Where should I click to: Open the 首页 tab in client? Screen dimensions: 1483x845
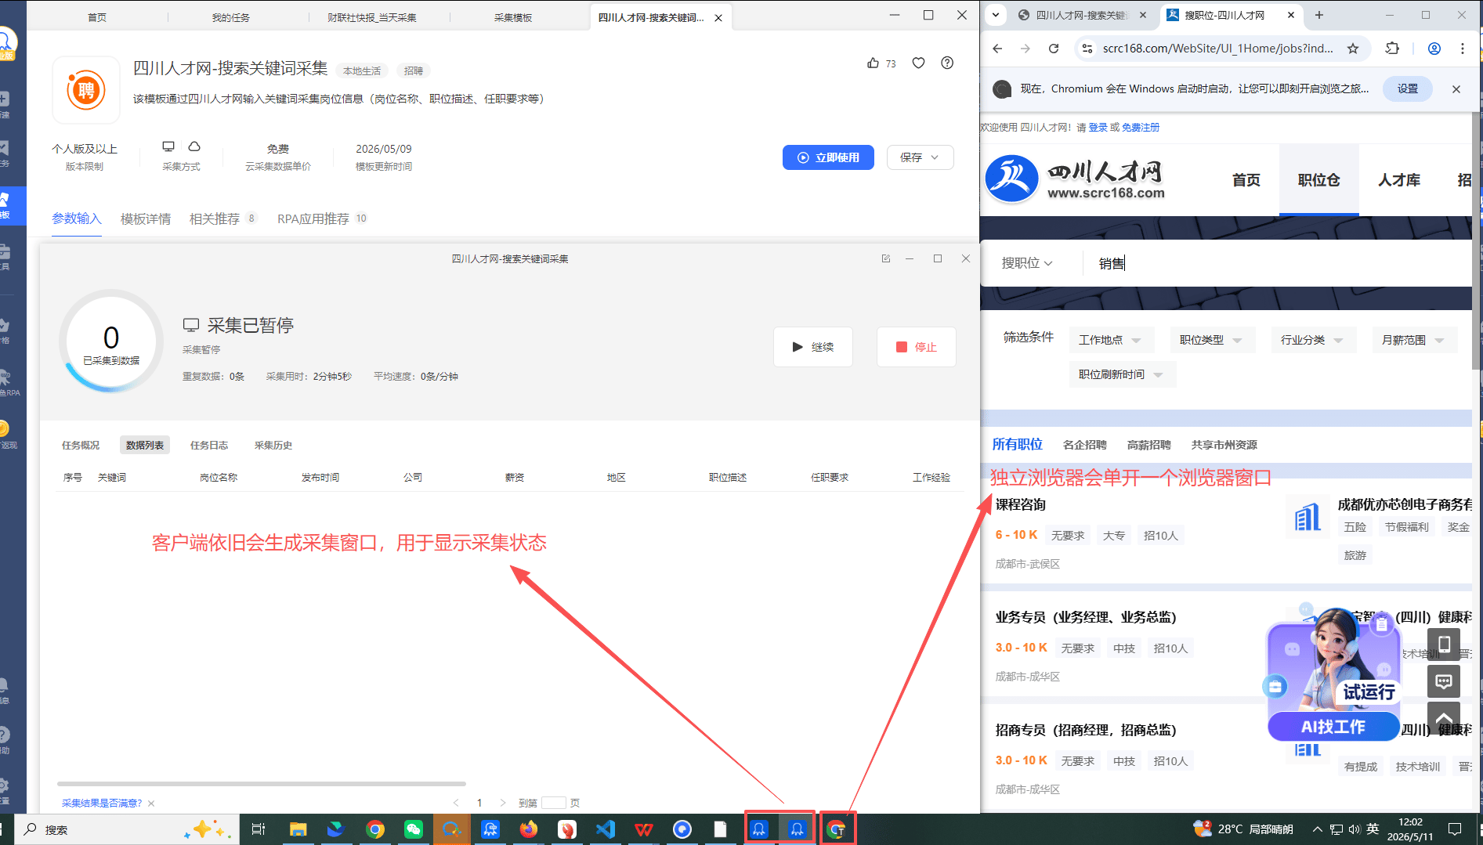point(97,17)
